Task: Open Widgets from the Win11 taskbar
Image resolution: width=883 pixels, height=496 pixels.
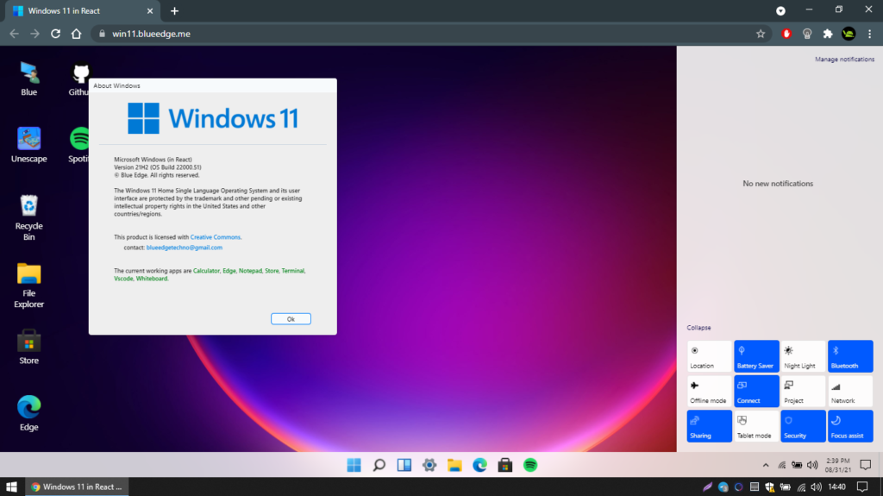Action: tap(404, 465)
